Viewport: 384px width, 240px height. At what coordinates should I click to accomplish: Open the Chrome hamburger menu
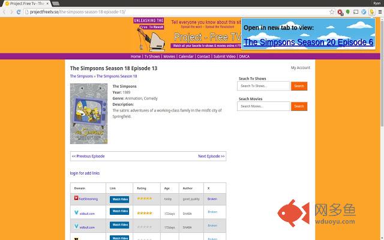point(380,12)
